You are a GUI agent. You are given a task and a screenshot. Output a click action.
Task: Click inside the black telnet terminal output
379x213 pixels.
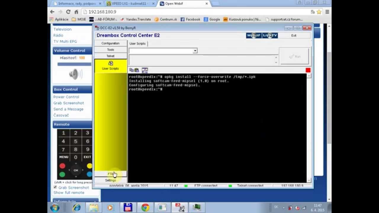point(218,128)
